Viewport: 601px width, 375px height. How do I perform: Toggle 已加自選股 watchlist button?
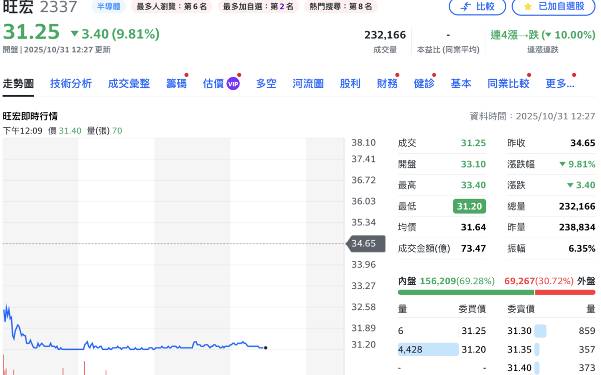coord(554,7)
